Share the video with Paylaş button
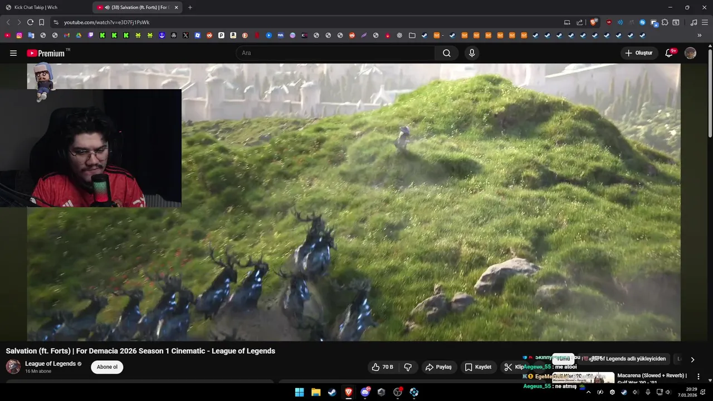The height and width of the screenshot is (401, 713). pos(438,367)
